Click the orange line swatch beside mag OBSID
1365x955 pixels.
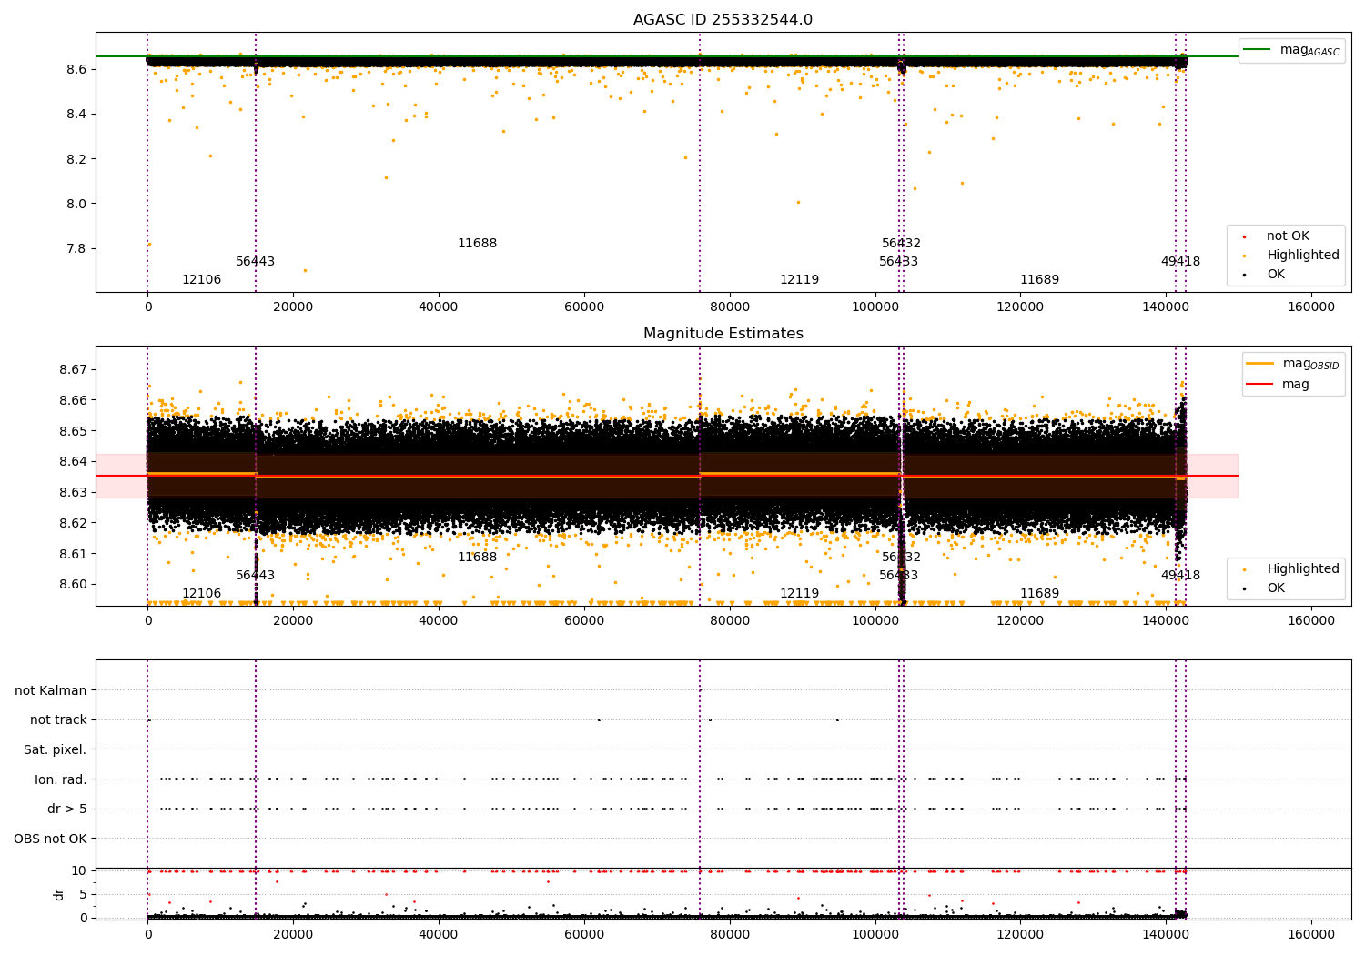click(x=1259, y=363)
